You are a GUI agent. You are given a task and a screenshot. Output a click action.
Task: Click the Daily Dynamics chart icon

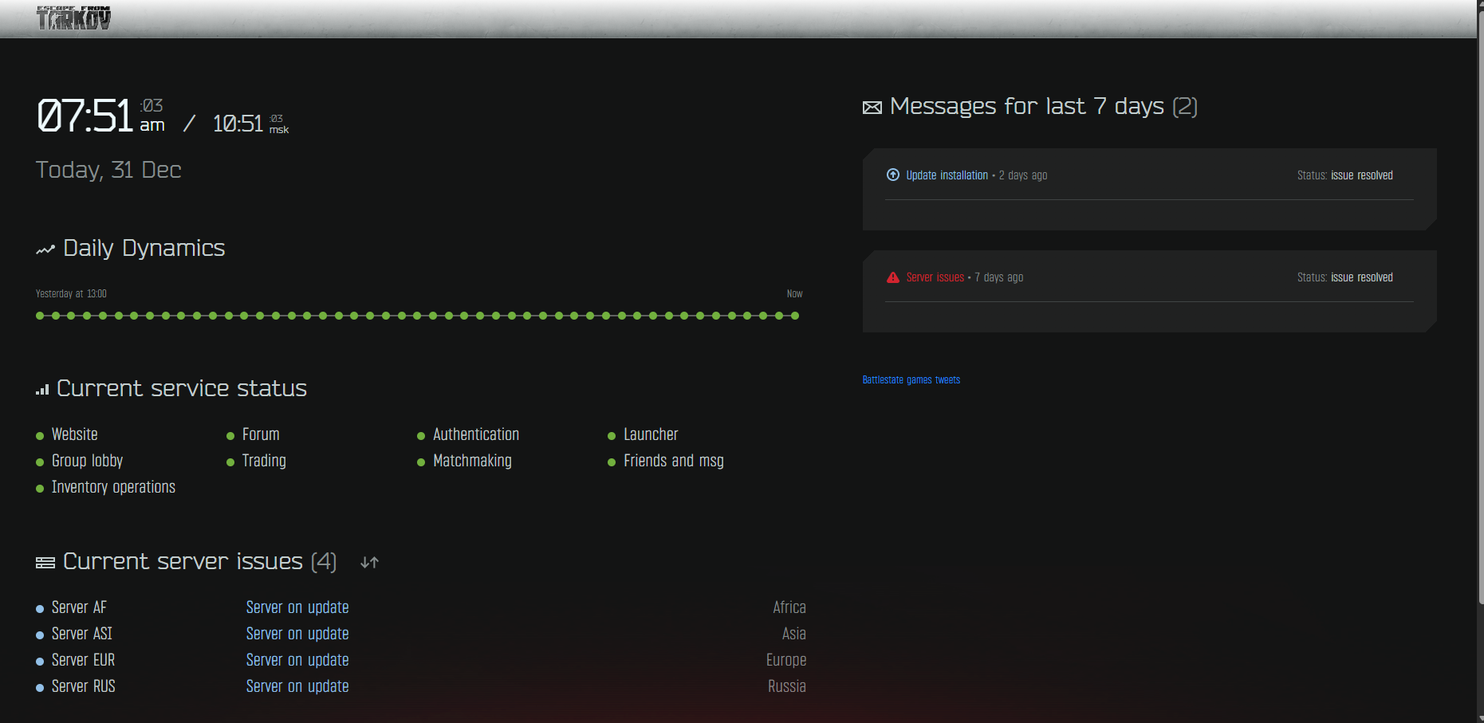[45, 250]
